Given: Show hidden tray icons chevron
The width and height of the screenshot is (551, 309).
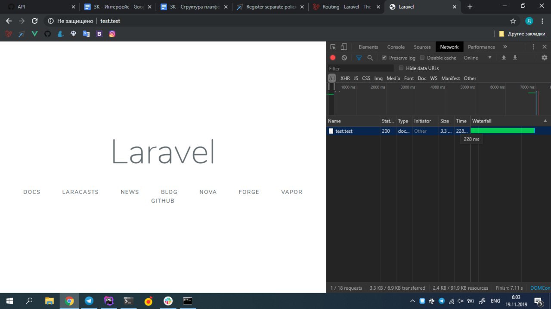Looking at the screenshot, I should (412, 301).
